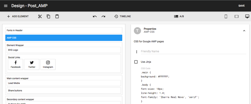The height and width of the screenshot is (104, 251).
Task: Open three-dot options beside Friendly Name
Action: coord(137,52)
